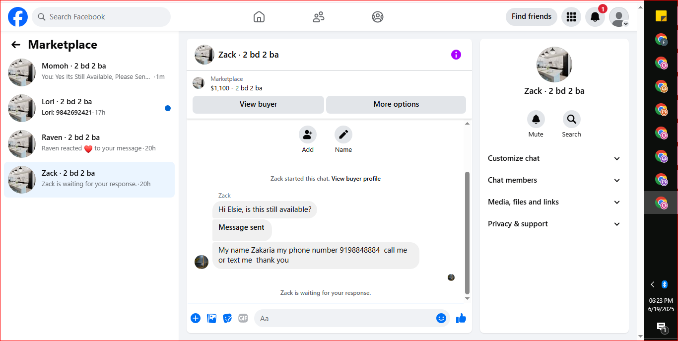678x341 pixels.
Task: Open more actions plus icon
Action: (196, 318)
